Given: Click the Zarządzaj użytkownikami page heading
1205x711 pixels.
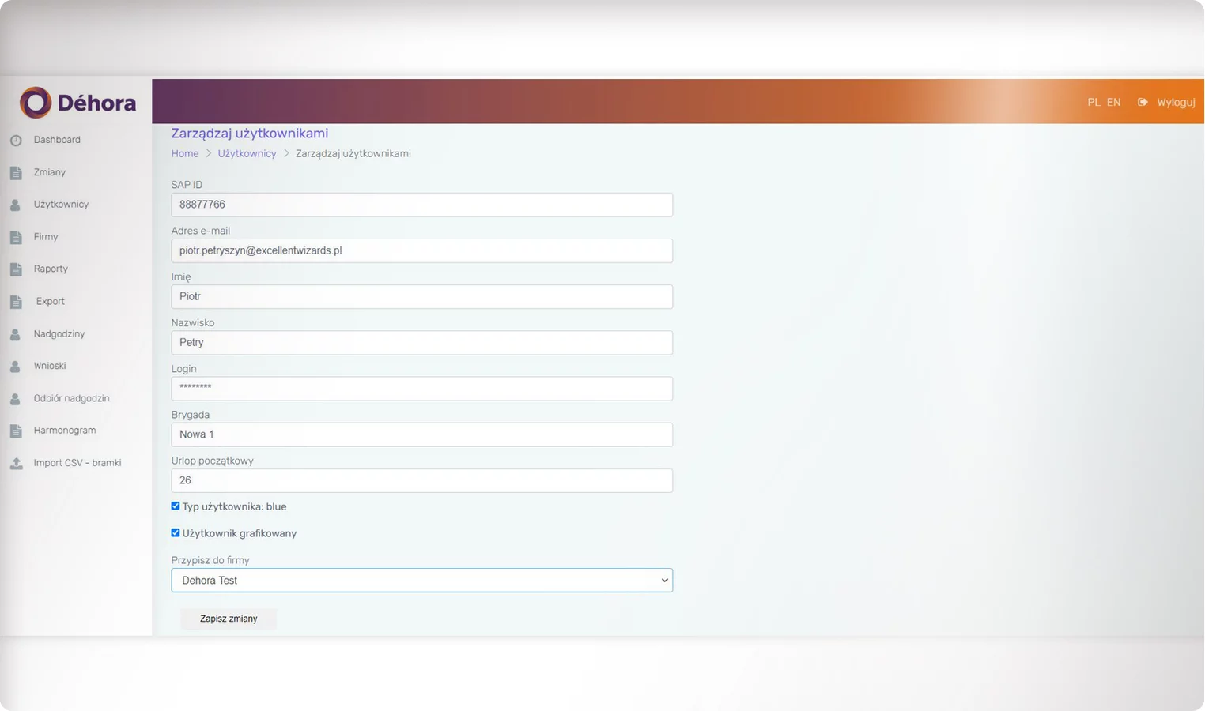Looking at the screenshot, I should pos(250,134).
